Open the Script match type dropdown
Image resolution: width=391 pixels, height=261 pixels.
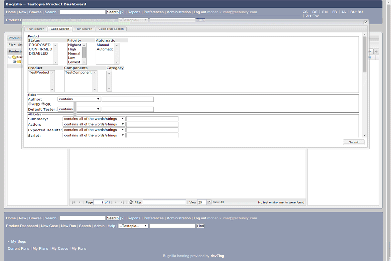(x=94, y=135)
